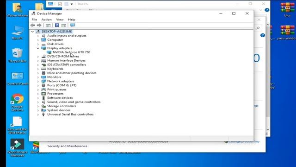Screen dimensions: 296x167
Task: Select Google Chrome desktop shortcut
Action: (17, 103)
